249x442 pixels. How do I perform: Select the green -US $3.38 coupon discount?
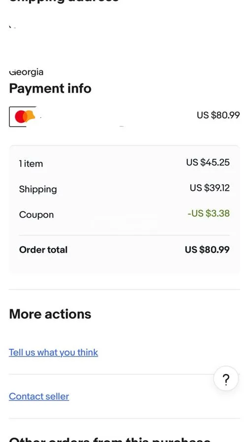point(208,214)
